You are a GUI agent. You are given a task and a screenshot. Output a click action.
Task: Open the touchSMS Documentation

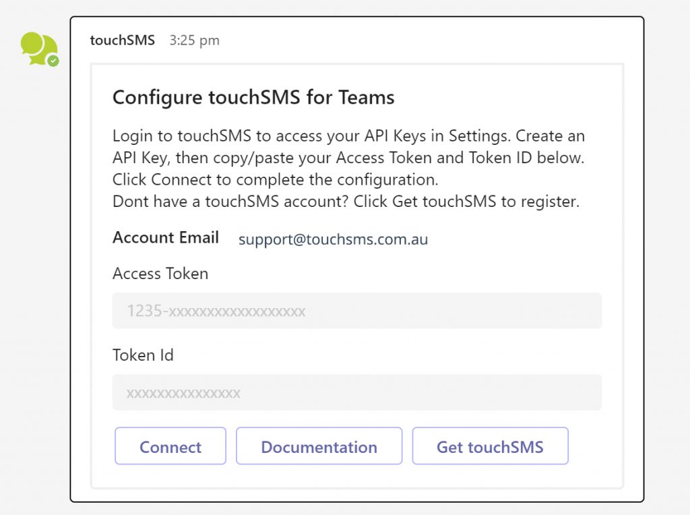pyautogui.click(x=319, y=446)
